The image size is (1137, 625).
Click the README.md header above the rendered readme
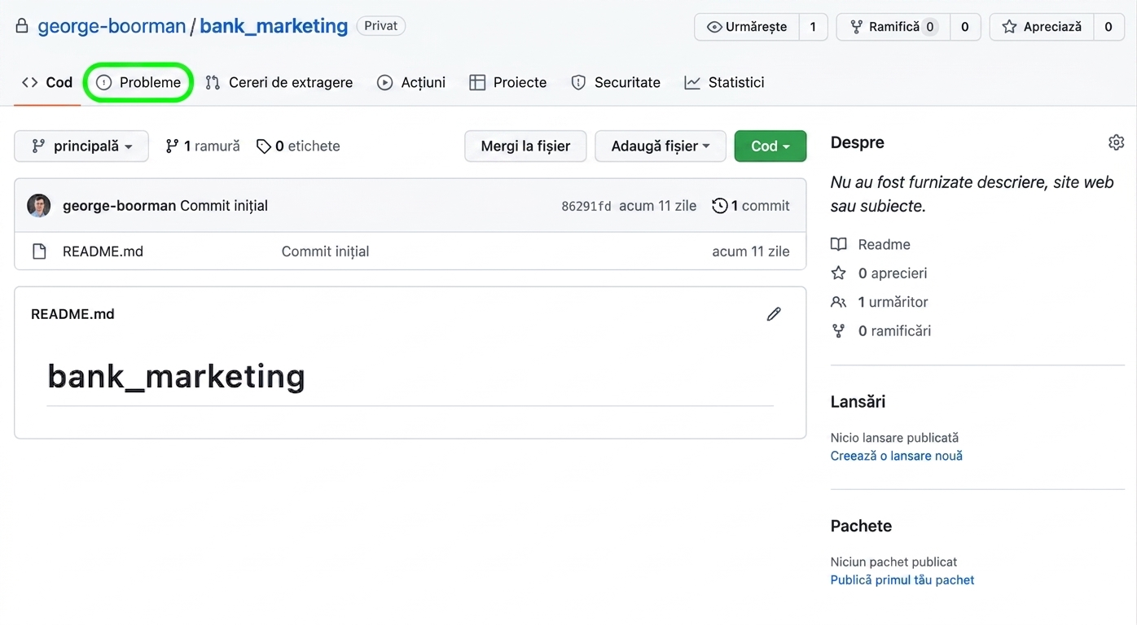coord(72,314)
